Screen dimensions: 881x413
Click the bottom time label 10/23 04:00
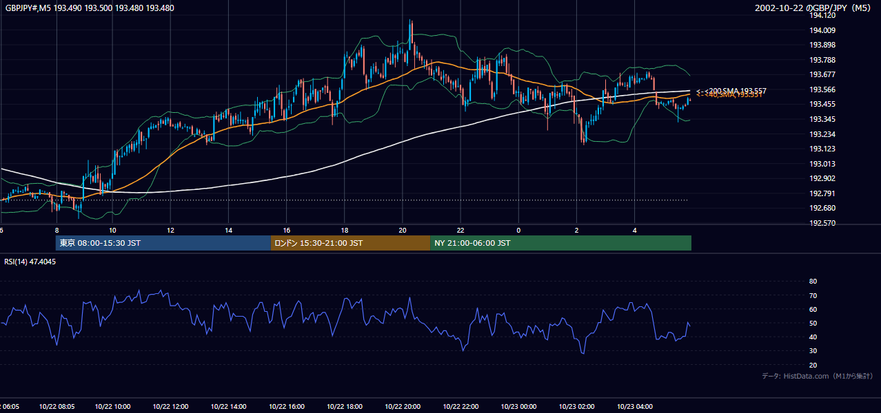pyautogui.click(x=634, y=407)
